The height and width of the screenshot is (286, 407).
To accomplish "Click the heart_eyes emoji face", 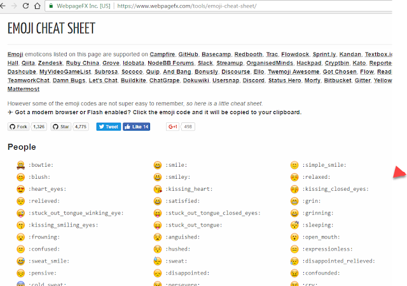I will [20, 189].
